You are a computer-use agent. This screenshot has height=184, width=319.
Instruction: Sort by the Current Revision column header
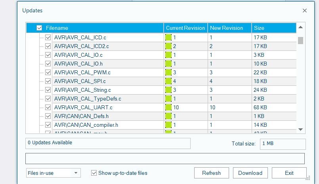point(185,28)
